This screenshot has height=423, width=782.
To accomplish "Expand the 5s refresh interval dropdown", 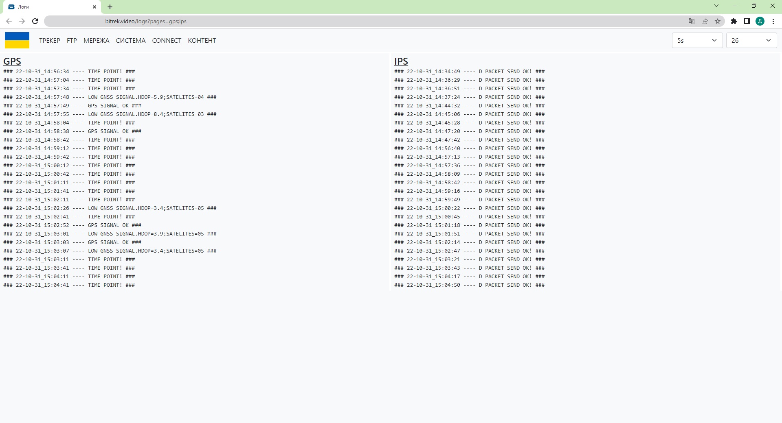I will pyautogui.click(x=697, y=40).
